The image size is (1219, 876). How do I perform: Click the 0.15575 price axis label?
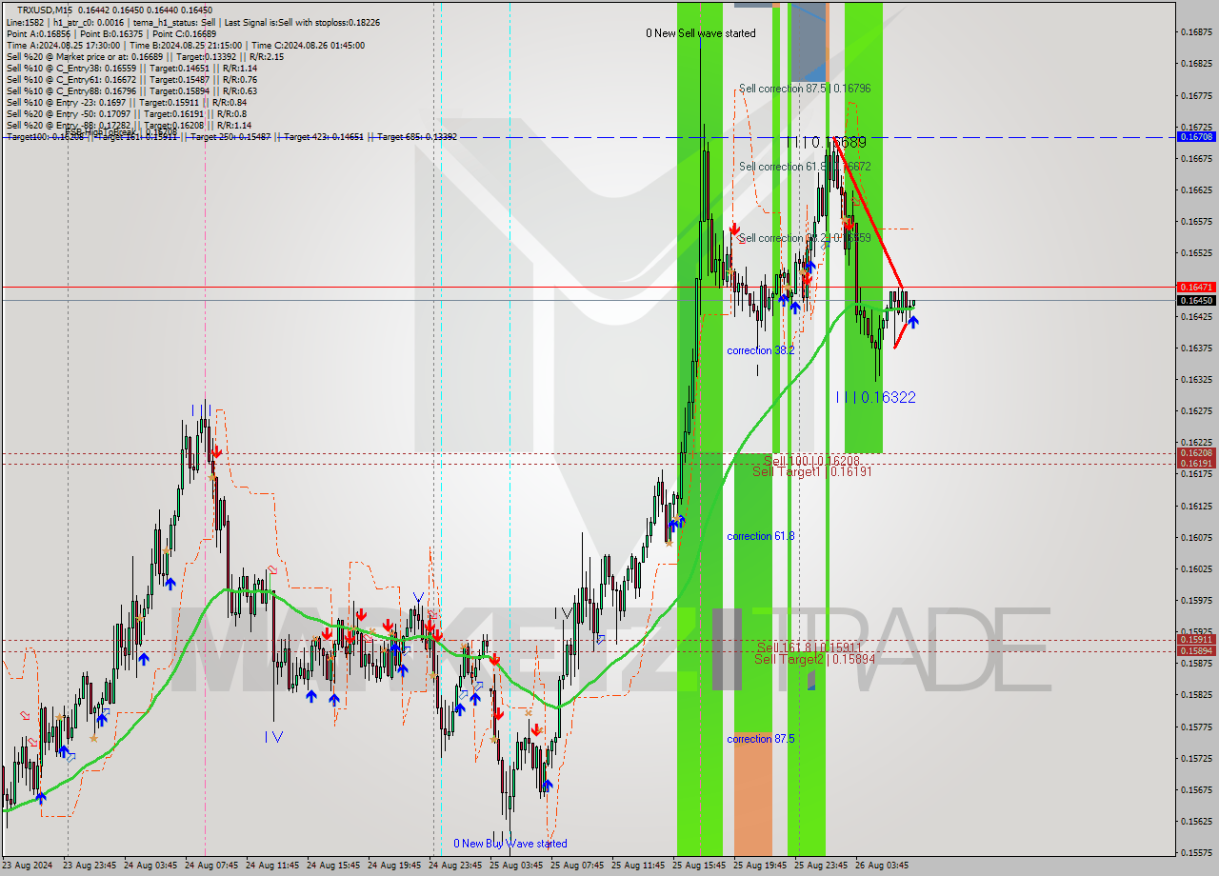click(1197, 853)
